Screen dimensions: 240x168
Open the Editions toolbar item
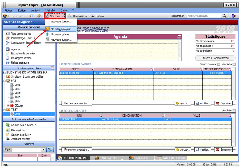tap(97, 16)
